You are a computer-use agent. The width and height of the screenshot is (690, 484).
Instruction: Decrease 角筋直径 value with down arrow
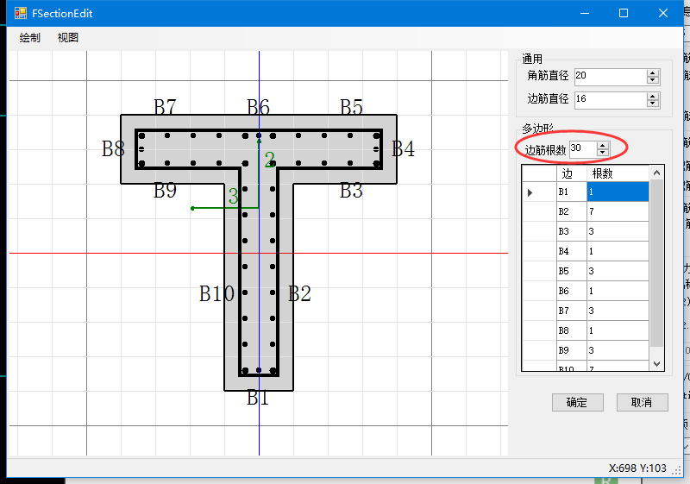[653, 80]
